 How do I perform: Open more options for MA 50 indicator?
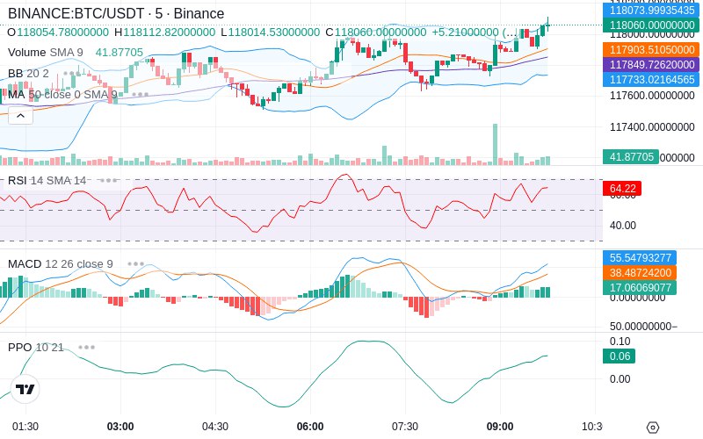pyautogui.click(x=140, y=95)
